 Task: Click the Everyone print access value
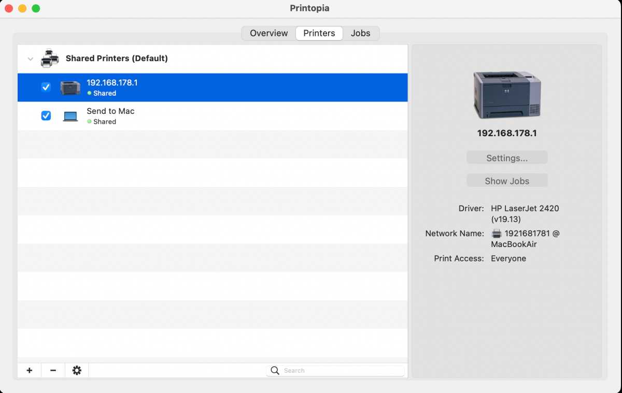coord(508,258)
